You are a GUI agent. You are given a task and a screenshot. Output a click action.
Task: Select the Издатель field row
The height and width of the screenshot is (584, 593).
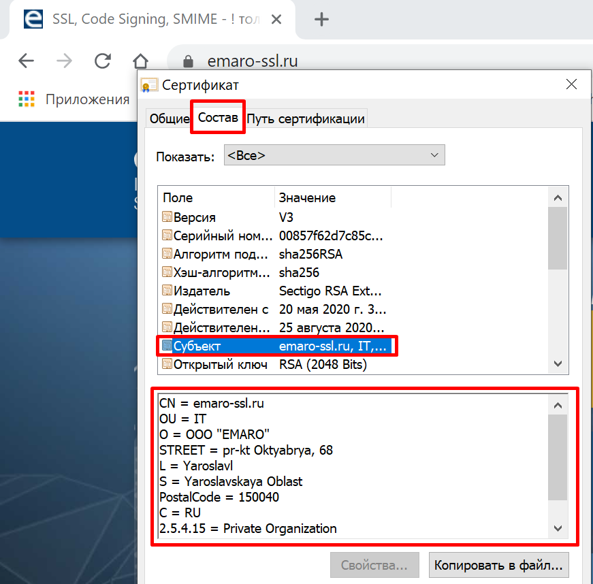pos(201,291)
